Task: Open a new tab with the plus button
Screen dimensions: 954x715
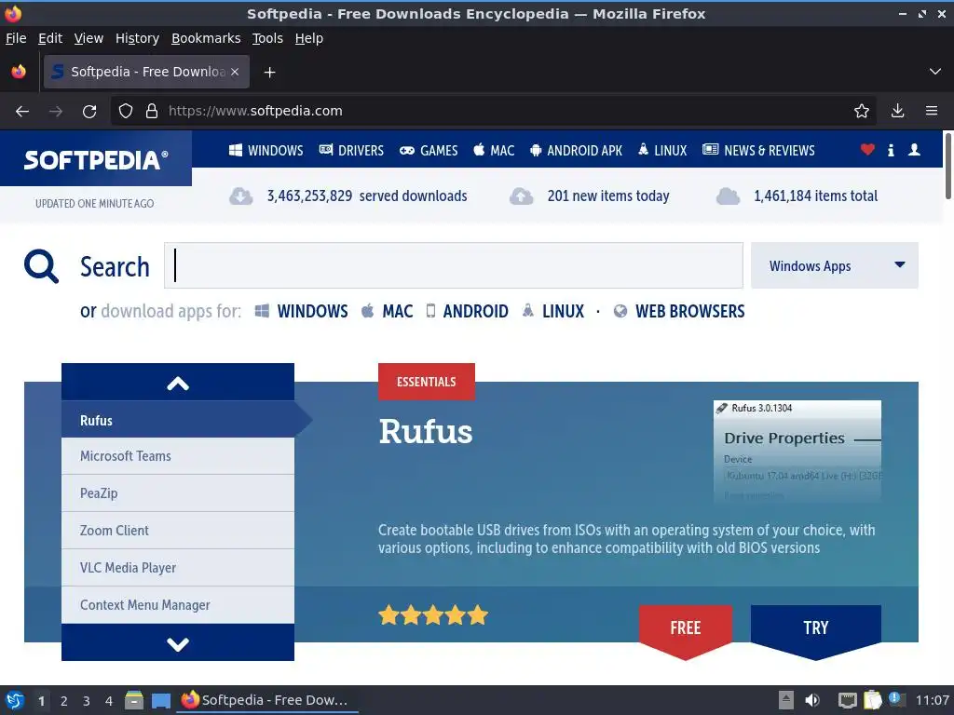Action: pyautogui.click(x=269, y=73)
